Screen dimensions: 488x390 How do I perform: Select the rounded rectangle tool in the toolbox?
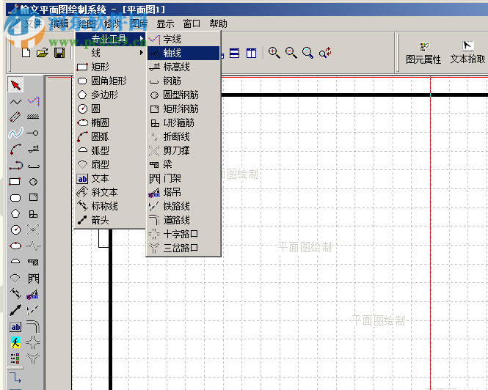[15, 198]
